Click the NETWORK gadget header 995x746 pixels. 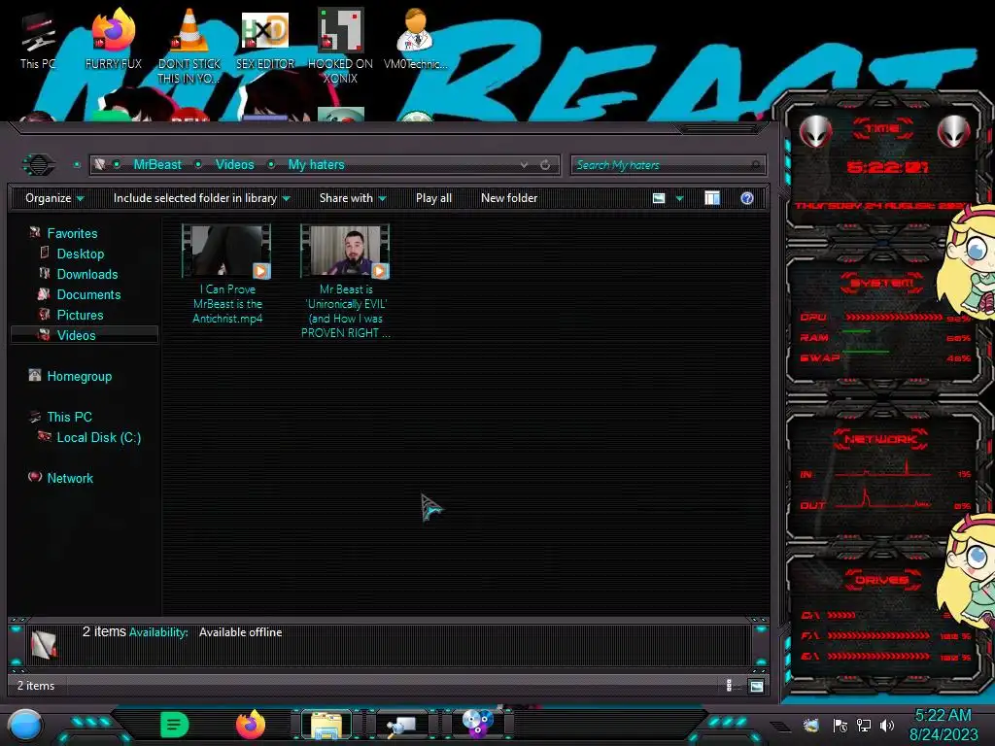pyautogui.click(x=880, y=439)
